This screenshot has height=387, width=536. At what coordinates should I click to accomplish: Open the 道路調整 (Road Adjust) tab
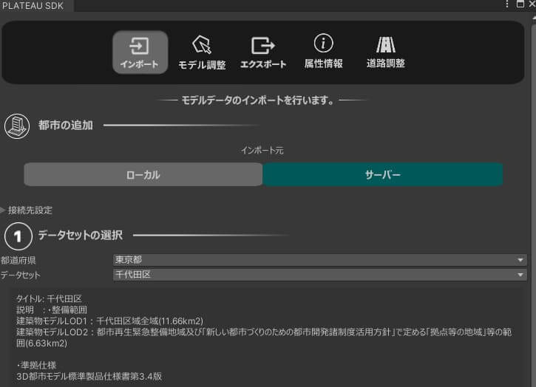(x=386, y=52)
